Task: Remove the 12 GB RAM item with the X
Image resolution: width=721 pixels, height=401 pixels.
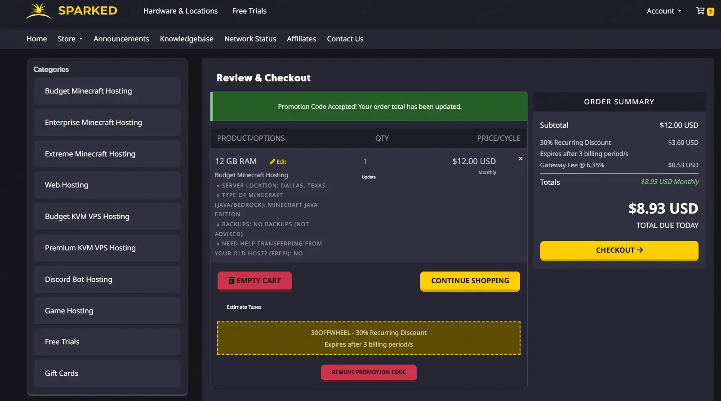Action: coord(521,159)
